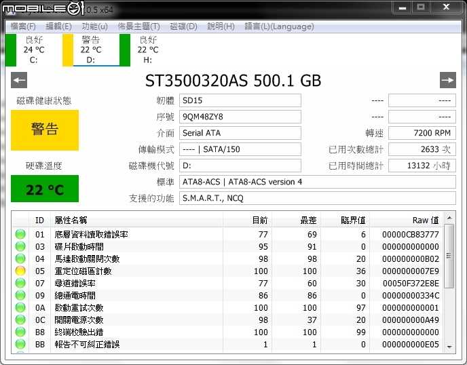
Task: Open the 磁碟(D) menu
Action: point(183,26)
